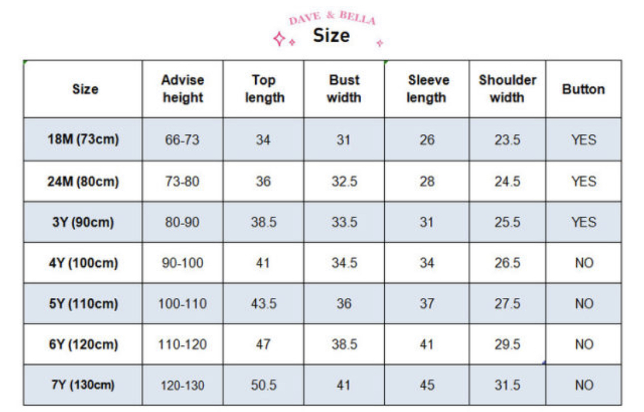This screenshot has width=644, height=412.
Task: Select the Size title heading
Action: click(332, 35)
